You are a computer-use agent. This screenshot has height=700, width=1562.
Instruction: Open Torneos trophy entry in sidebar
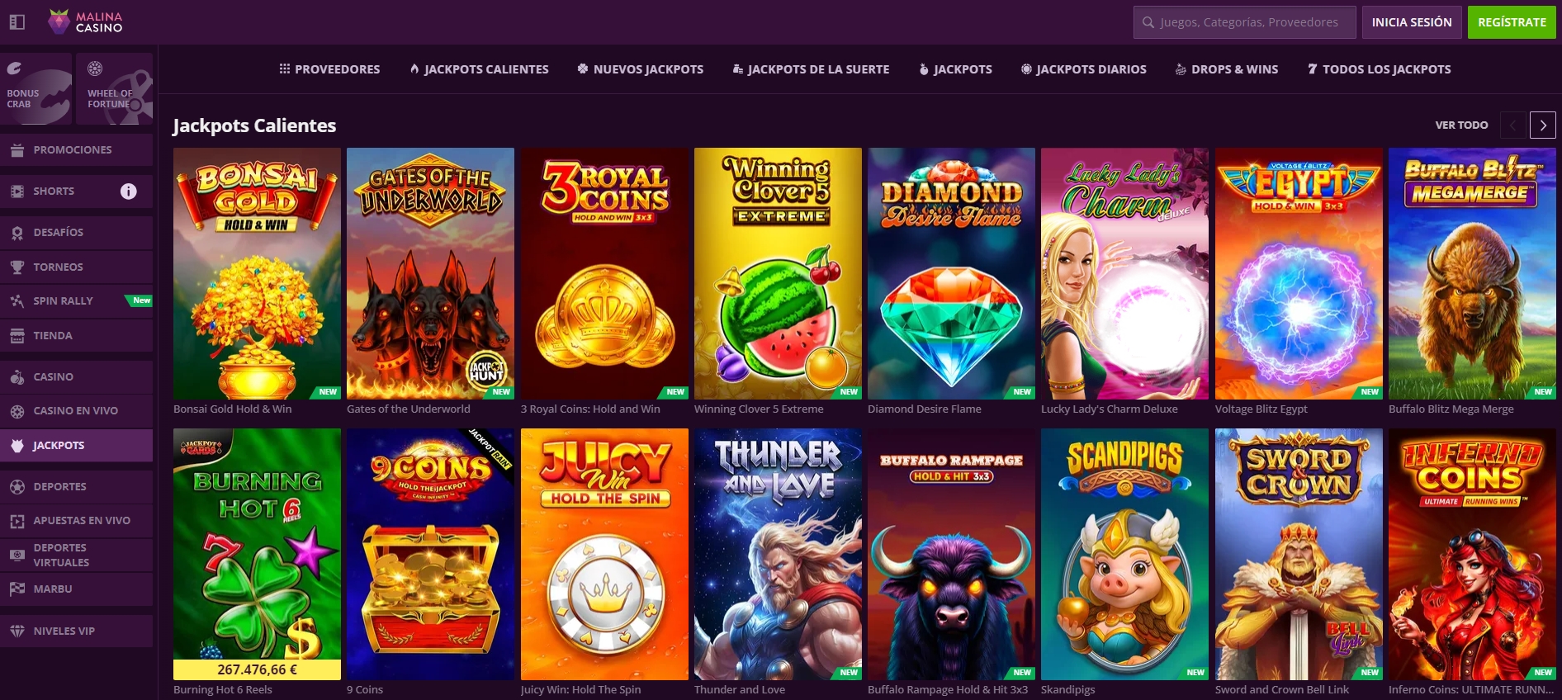tap(76, 267)
